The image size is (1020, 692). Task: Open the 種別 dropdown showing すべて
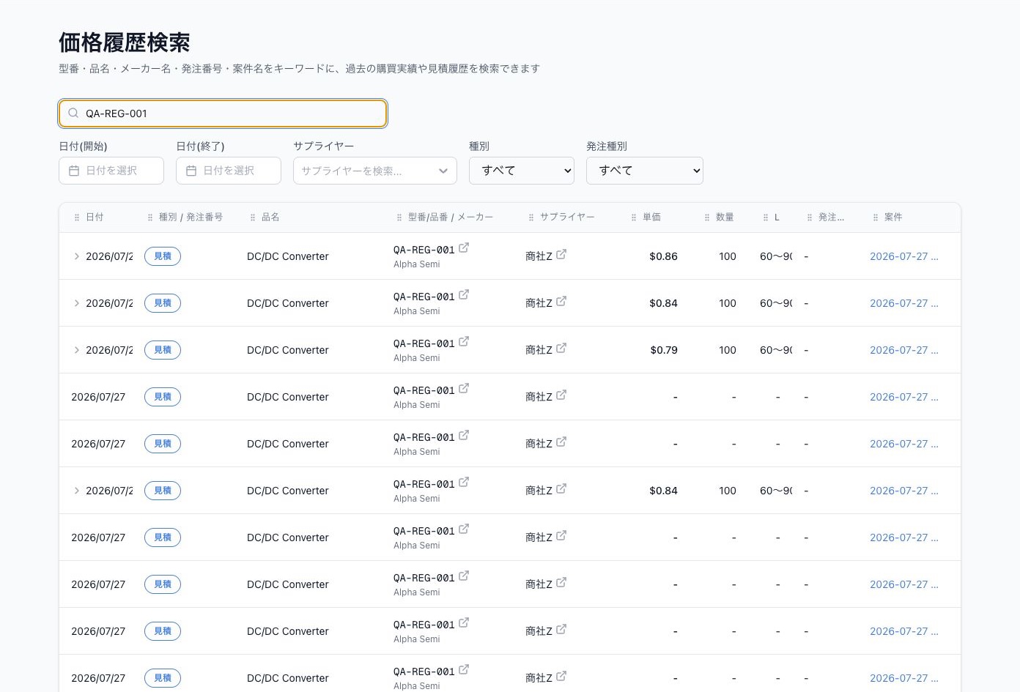tap(522, 171)
